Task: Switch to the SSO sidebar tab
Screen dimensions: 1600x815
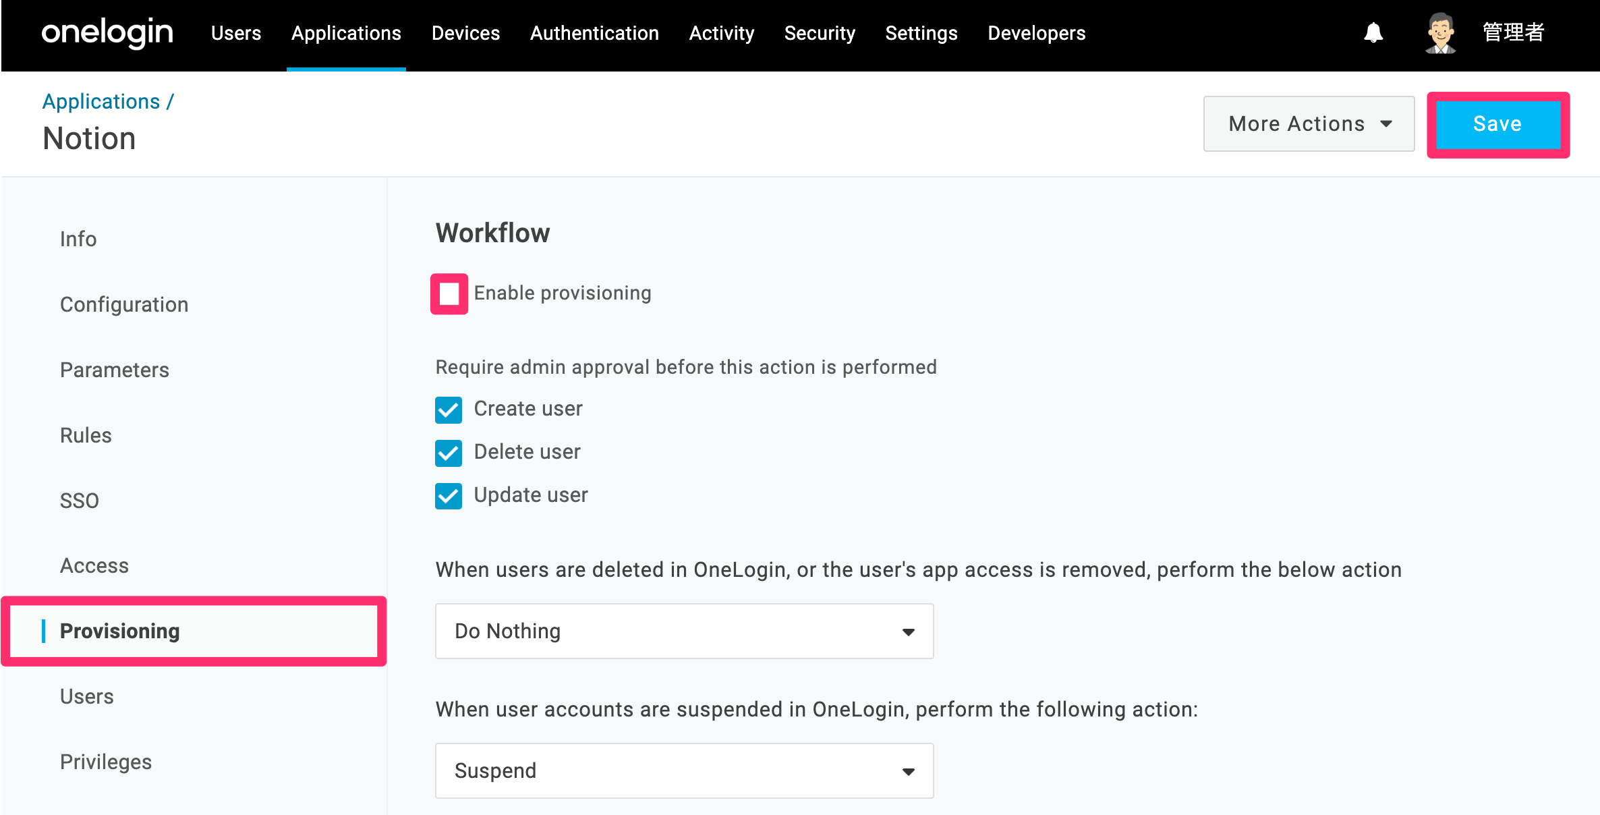Action: (x=80, y=501)
